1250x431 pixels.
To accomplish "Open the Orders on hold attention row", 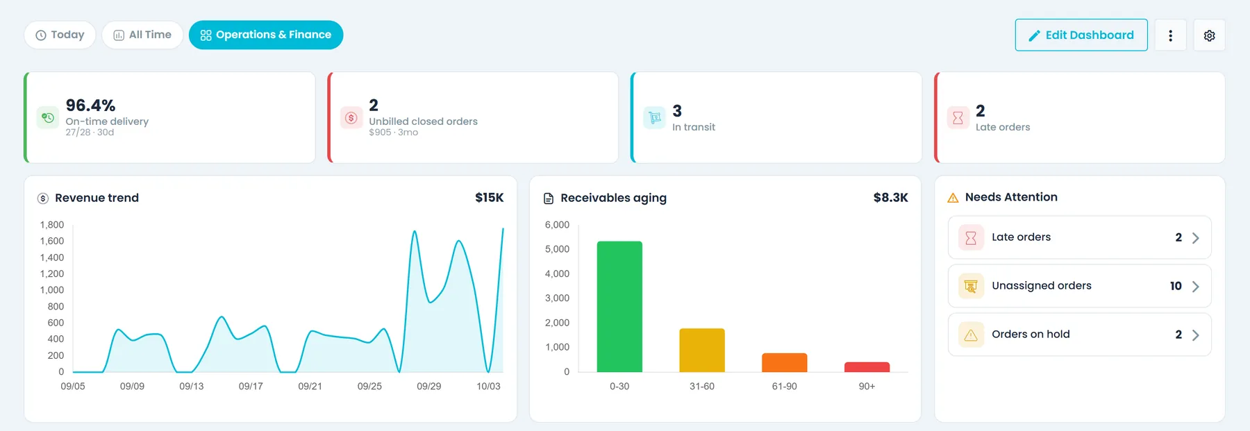I will coord(1079,335).
